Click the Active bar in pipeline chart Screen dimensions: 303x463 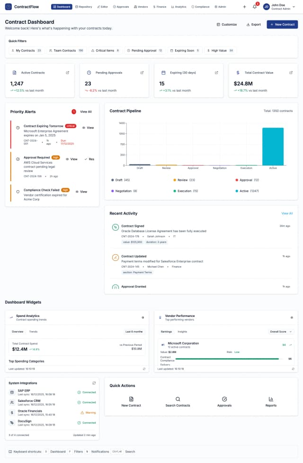click(273, 146)
